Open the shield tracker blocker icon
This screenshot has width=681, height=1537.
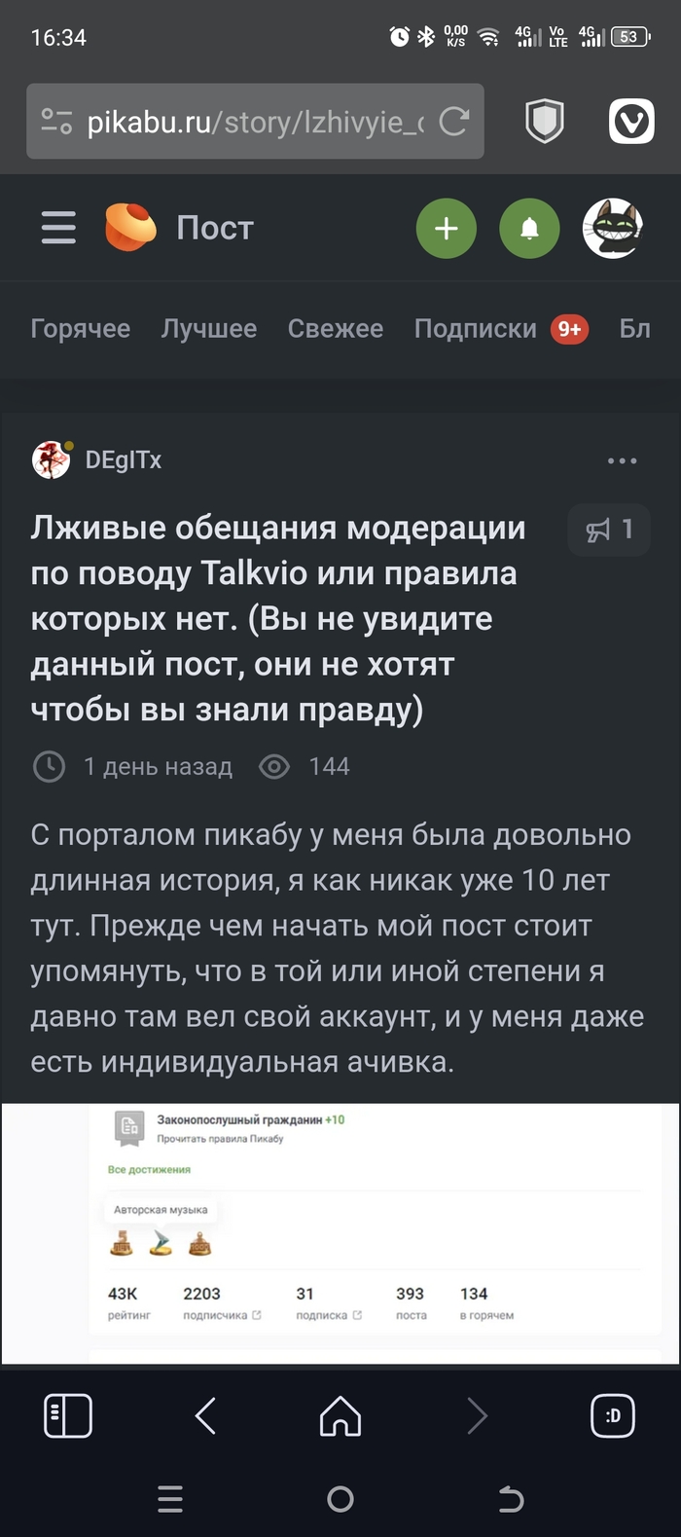click(544, 123)
